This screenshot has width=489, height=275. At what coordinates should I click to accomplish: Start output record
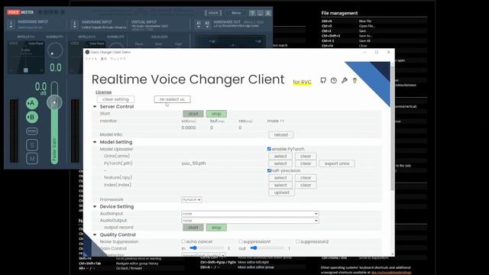(x=193, y=228)
